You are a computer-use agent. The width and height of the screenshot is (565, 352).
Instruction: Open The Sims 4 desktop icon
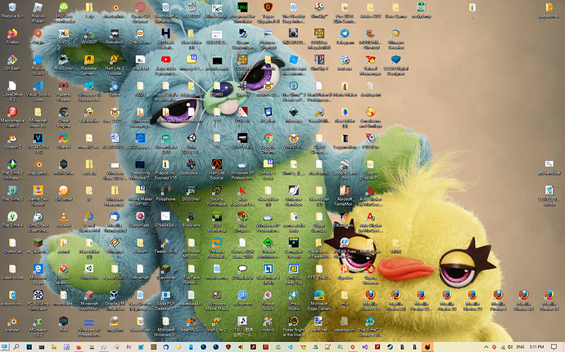tap(12, 220)
